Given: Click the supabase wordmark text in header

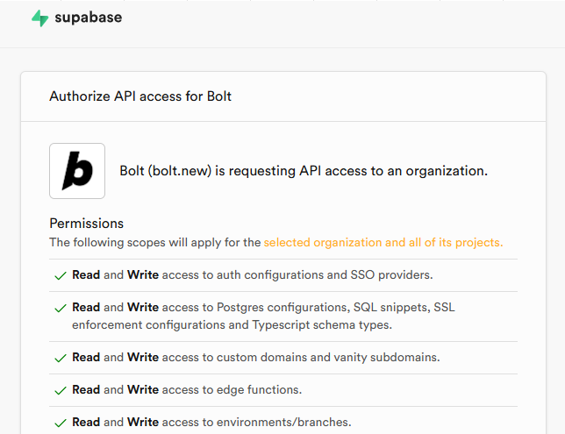Looking at the screenshot, I should click(x=88, y=18).
